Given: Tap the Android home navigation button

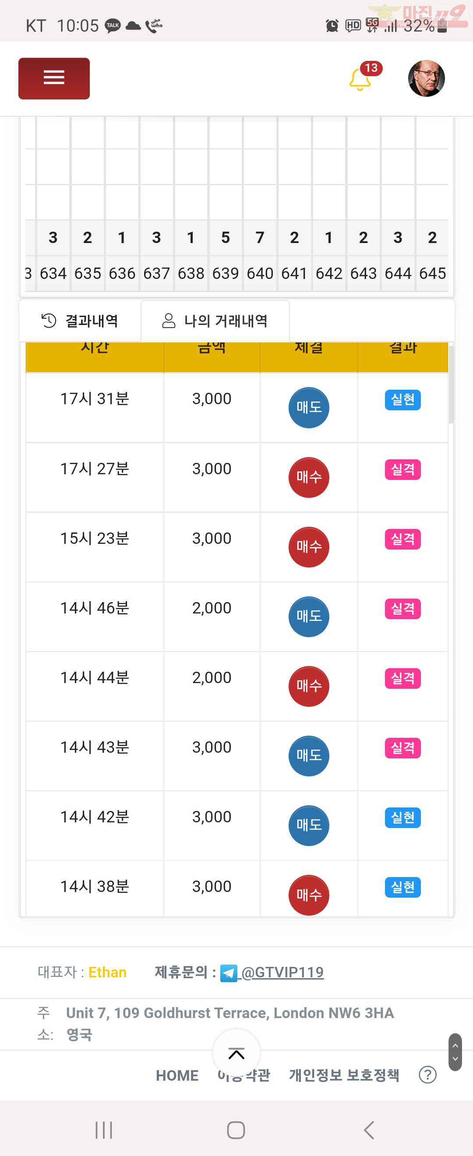Looking at the screenshot, I should pyautogui.click(x=236, y=1130).
